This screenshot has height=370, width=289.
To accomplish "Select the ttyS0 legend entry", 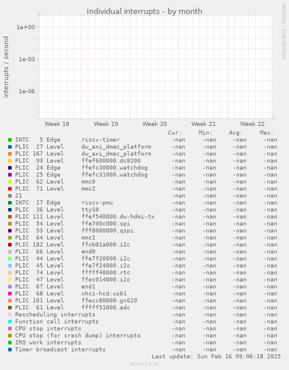I will click(x=90, y=210).
